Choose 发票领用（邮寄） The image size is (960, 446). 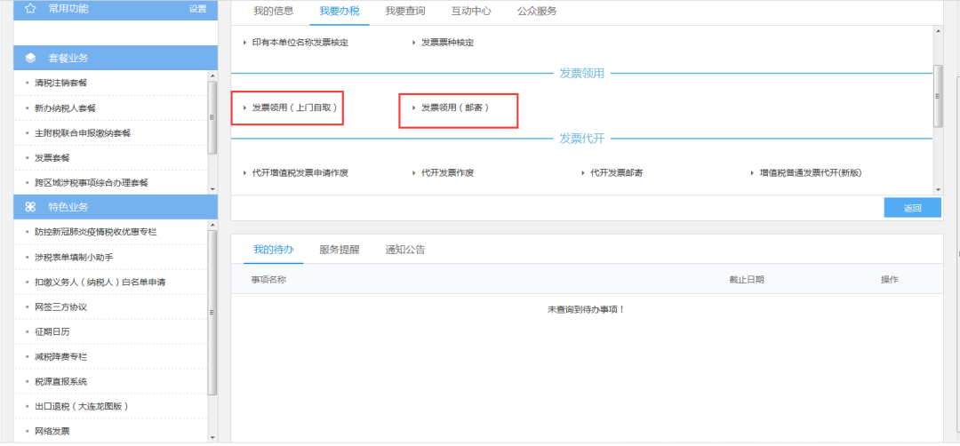pos(455,108)
